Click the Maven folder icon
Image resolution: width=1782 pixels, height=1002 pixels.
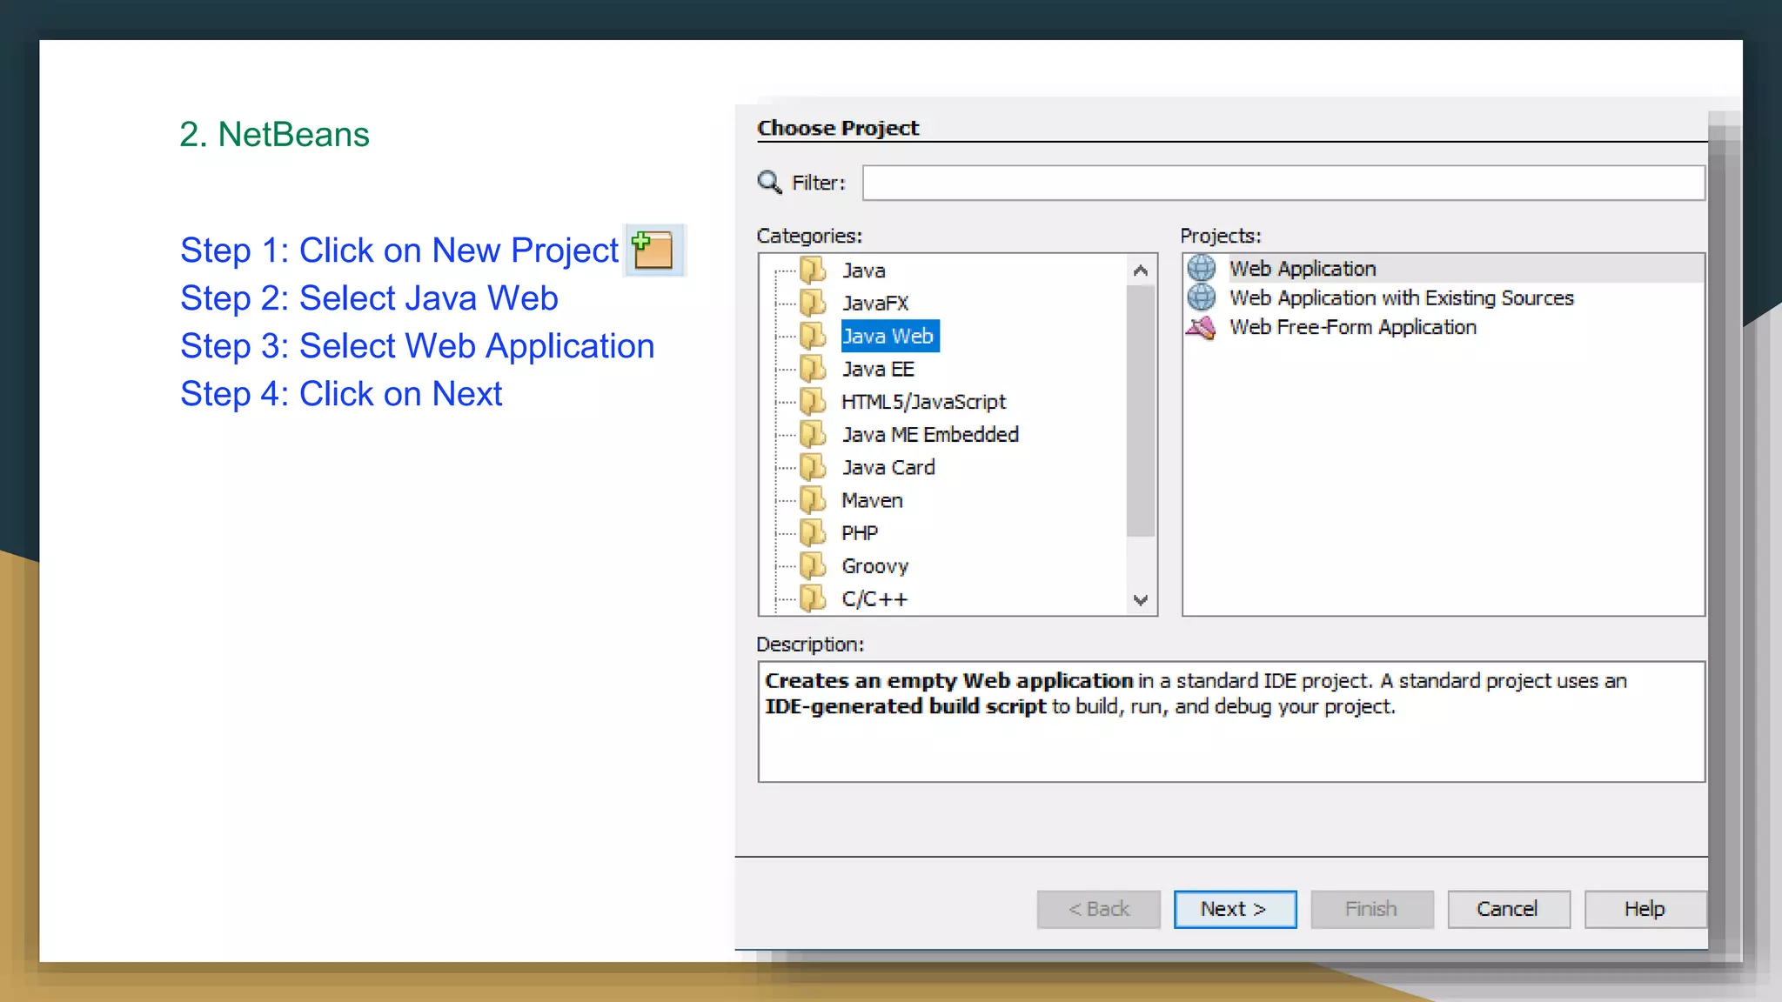click(813, 500)
